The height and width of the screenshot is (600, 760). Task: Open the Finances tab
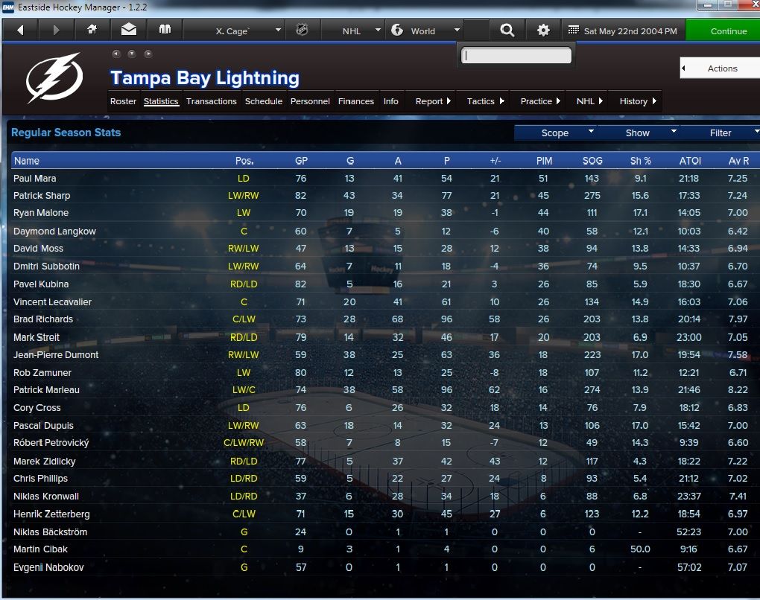355,101
